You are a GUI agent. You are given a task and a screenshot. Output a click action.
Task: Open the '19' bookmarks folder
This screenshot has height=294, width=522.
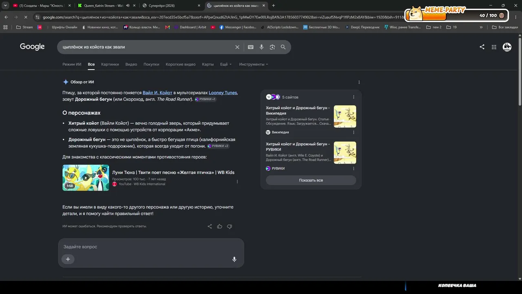pyautogui.click(x=451, y=27)
